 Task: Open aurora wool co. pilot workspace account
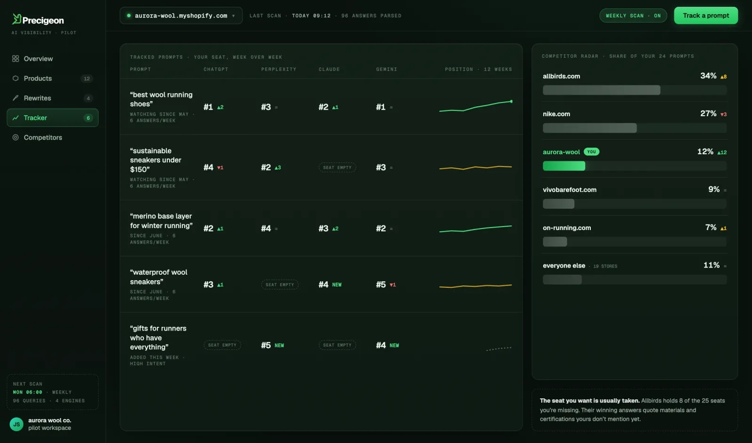[x=53, y=424]
